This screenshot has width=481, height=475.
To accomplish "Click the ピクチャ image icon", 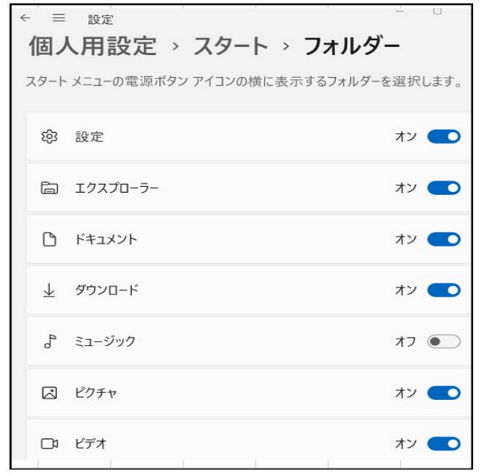I will 48,393.
